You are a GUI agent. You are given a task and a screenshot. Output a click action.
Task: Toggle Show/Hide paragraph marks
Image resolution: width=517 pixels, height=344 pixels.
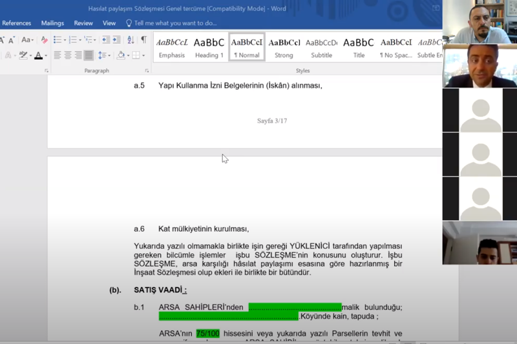143,40
